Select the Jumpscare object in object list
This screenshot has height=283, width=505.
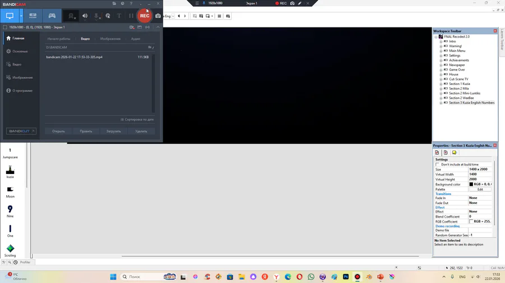[x=10, y=153]
